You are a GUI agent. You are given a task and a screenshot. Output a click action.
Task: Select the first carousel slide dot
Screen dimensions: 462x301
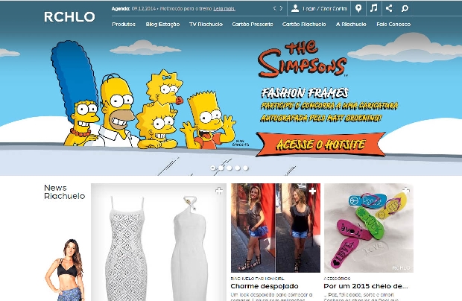click(212, 168)
